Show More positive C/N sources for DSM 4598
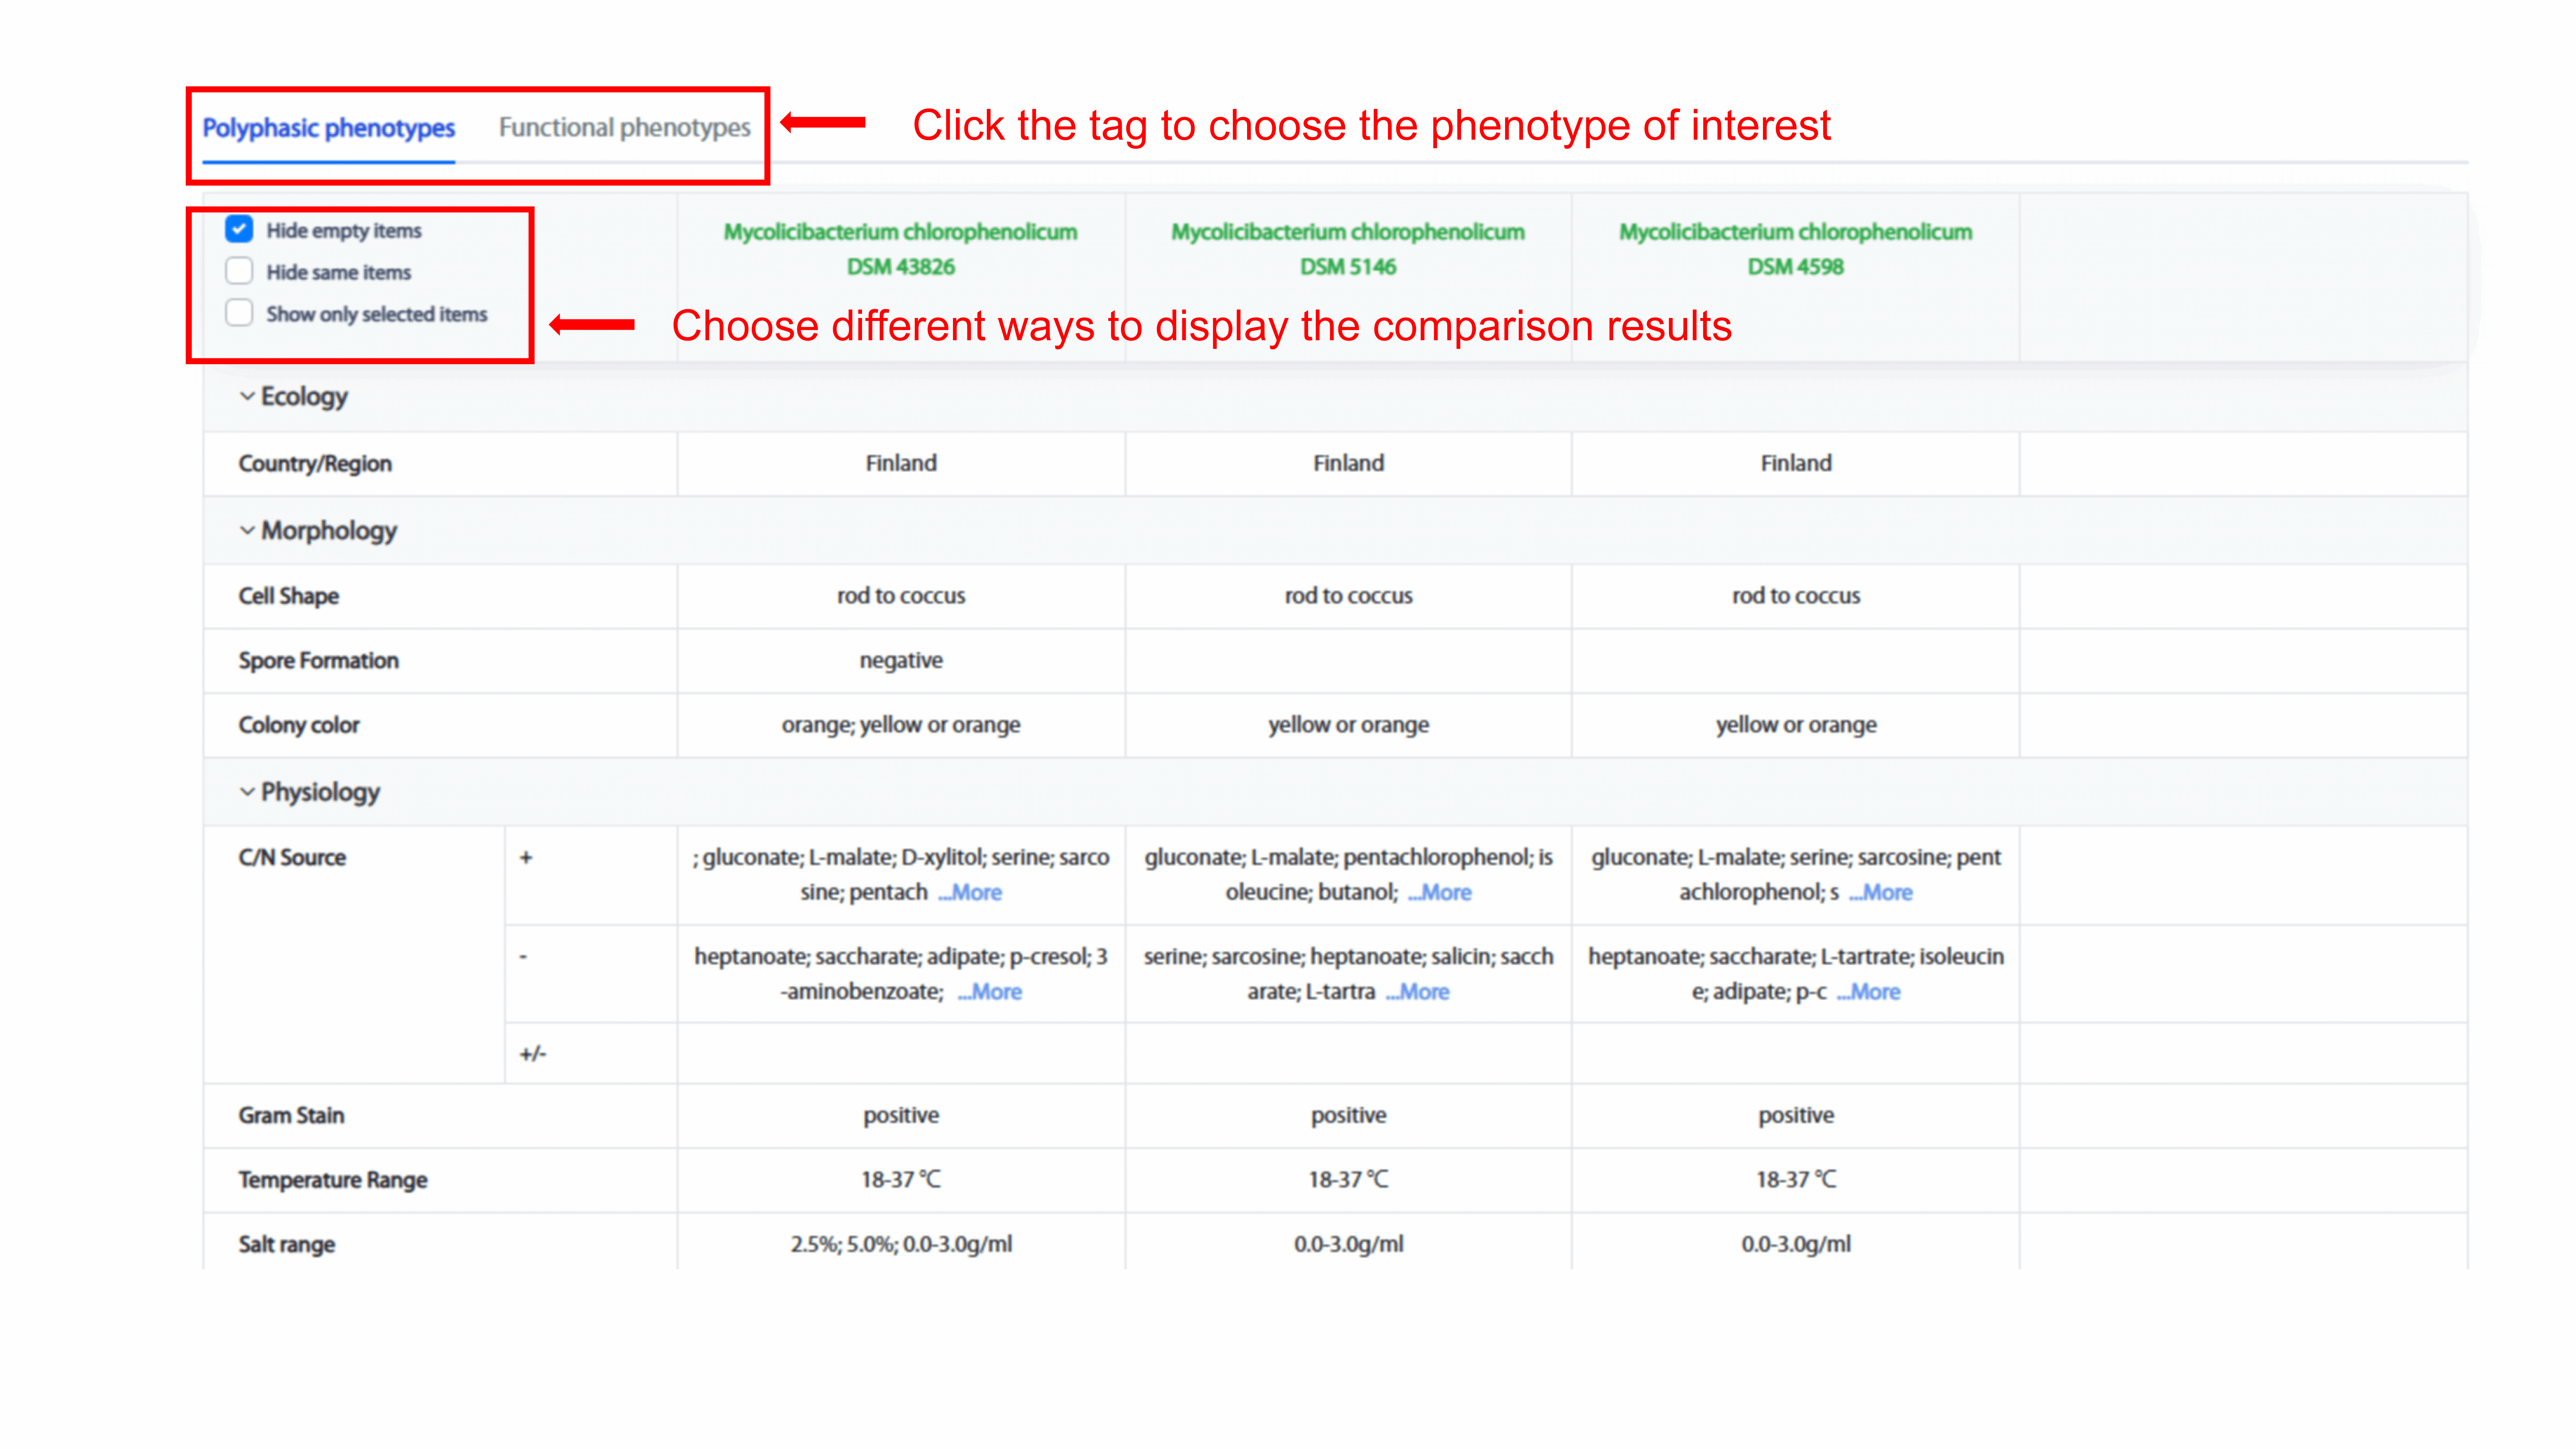The height and width of the screenshot is (1449, 2576). 1881,892
